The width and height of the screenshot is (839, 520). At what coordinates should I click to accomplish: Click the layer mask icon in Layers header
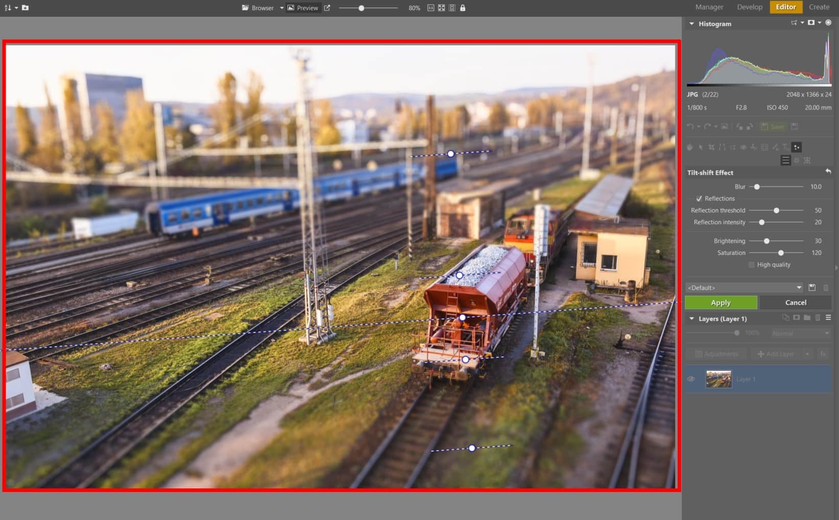(x=796, y=318)
